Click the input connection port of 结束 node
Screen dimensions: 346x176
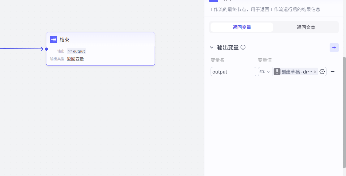tap(46, 49)
